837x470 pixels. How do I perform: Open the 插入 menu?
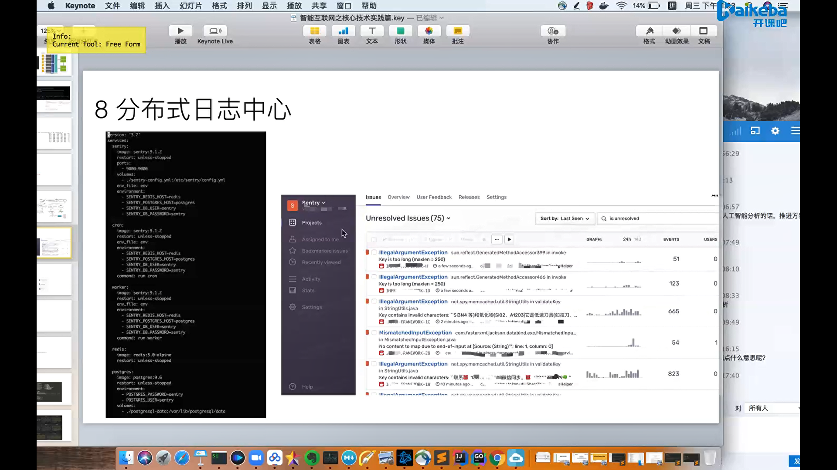162,6
